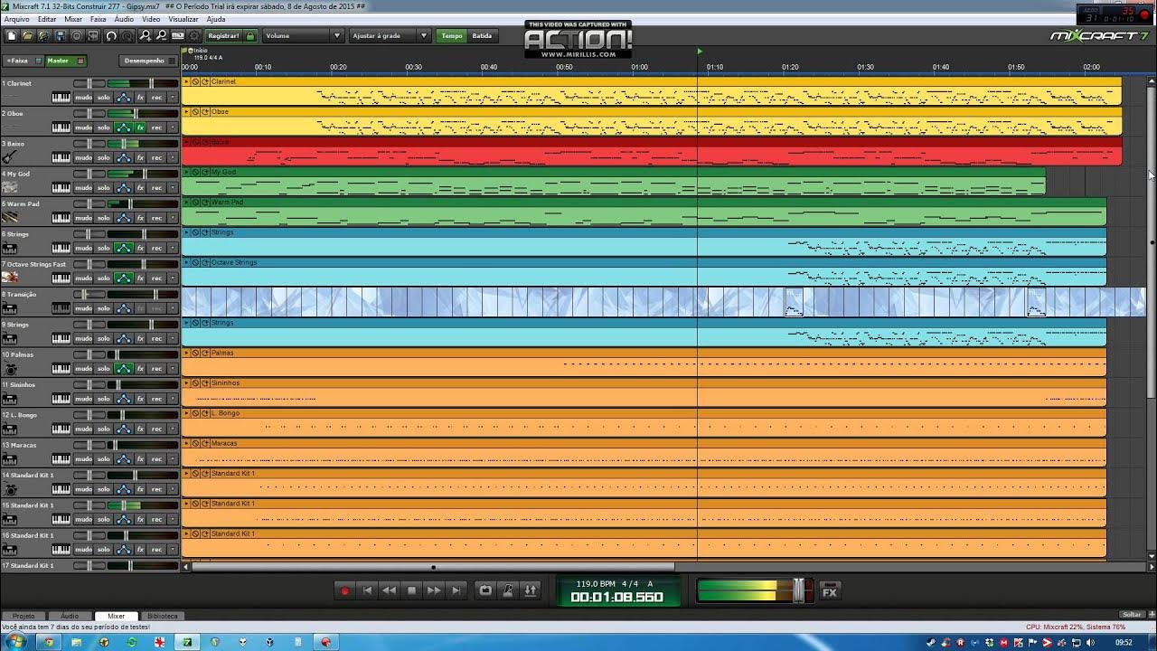Adjust the master volume slider
This screenshot has width=1157, height=651.
(798, 590)
